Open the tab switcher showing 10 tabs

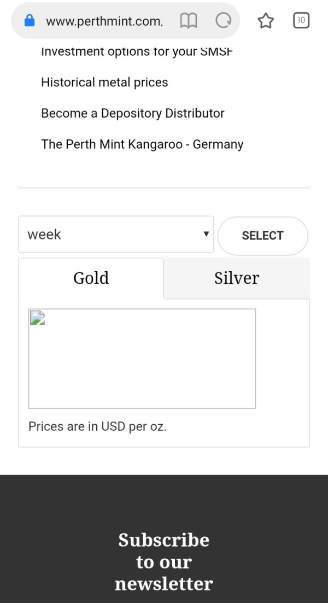pyautogui.click(x=301, y=20)
